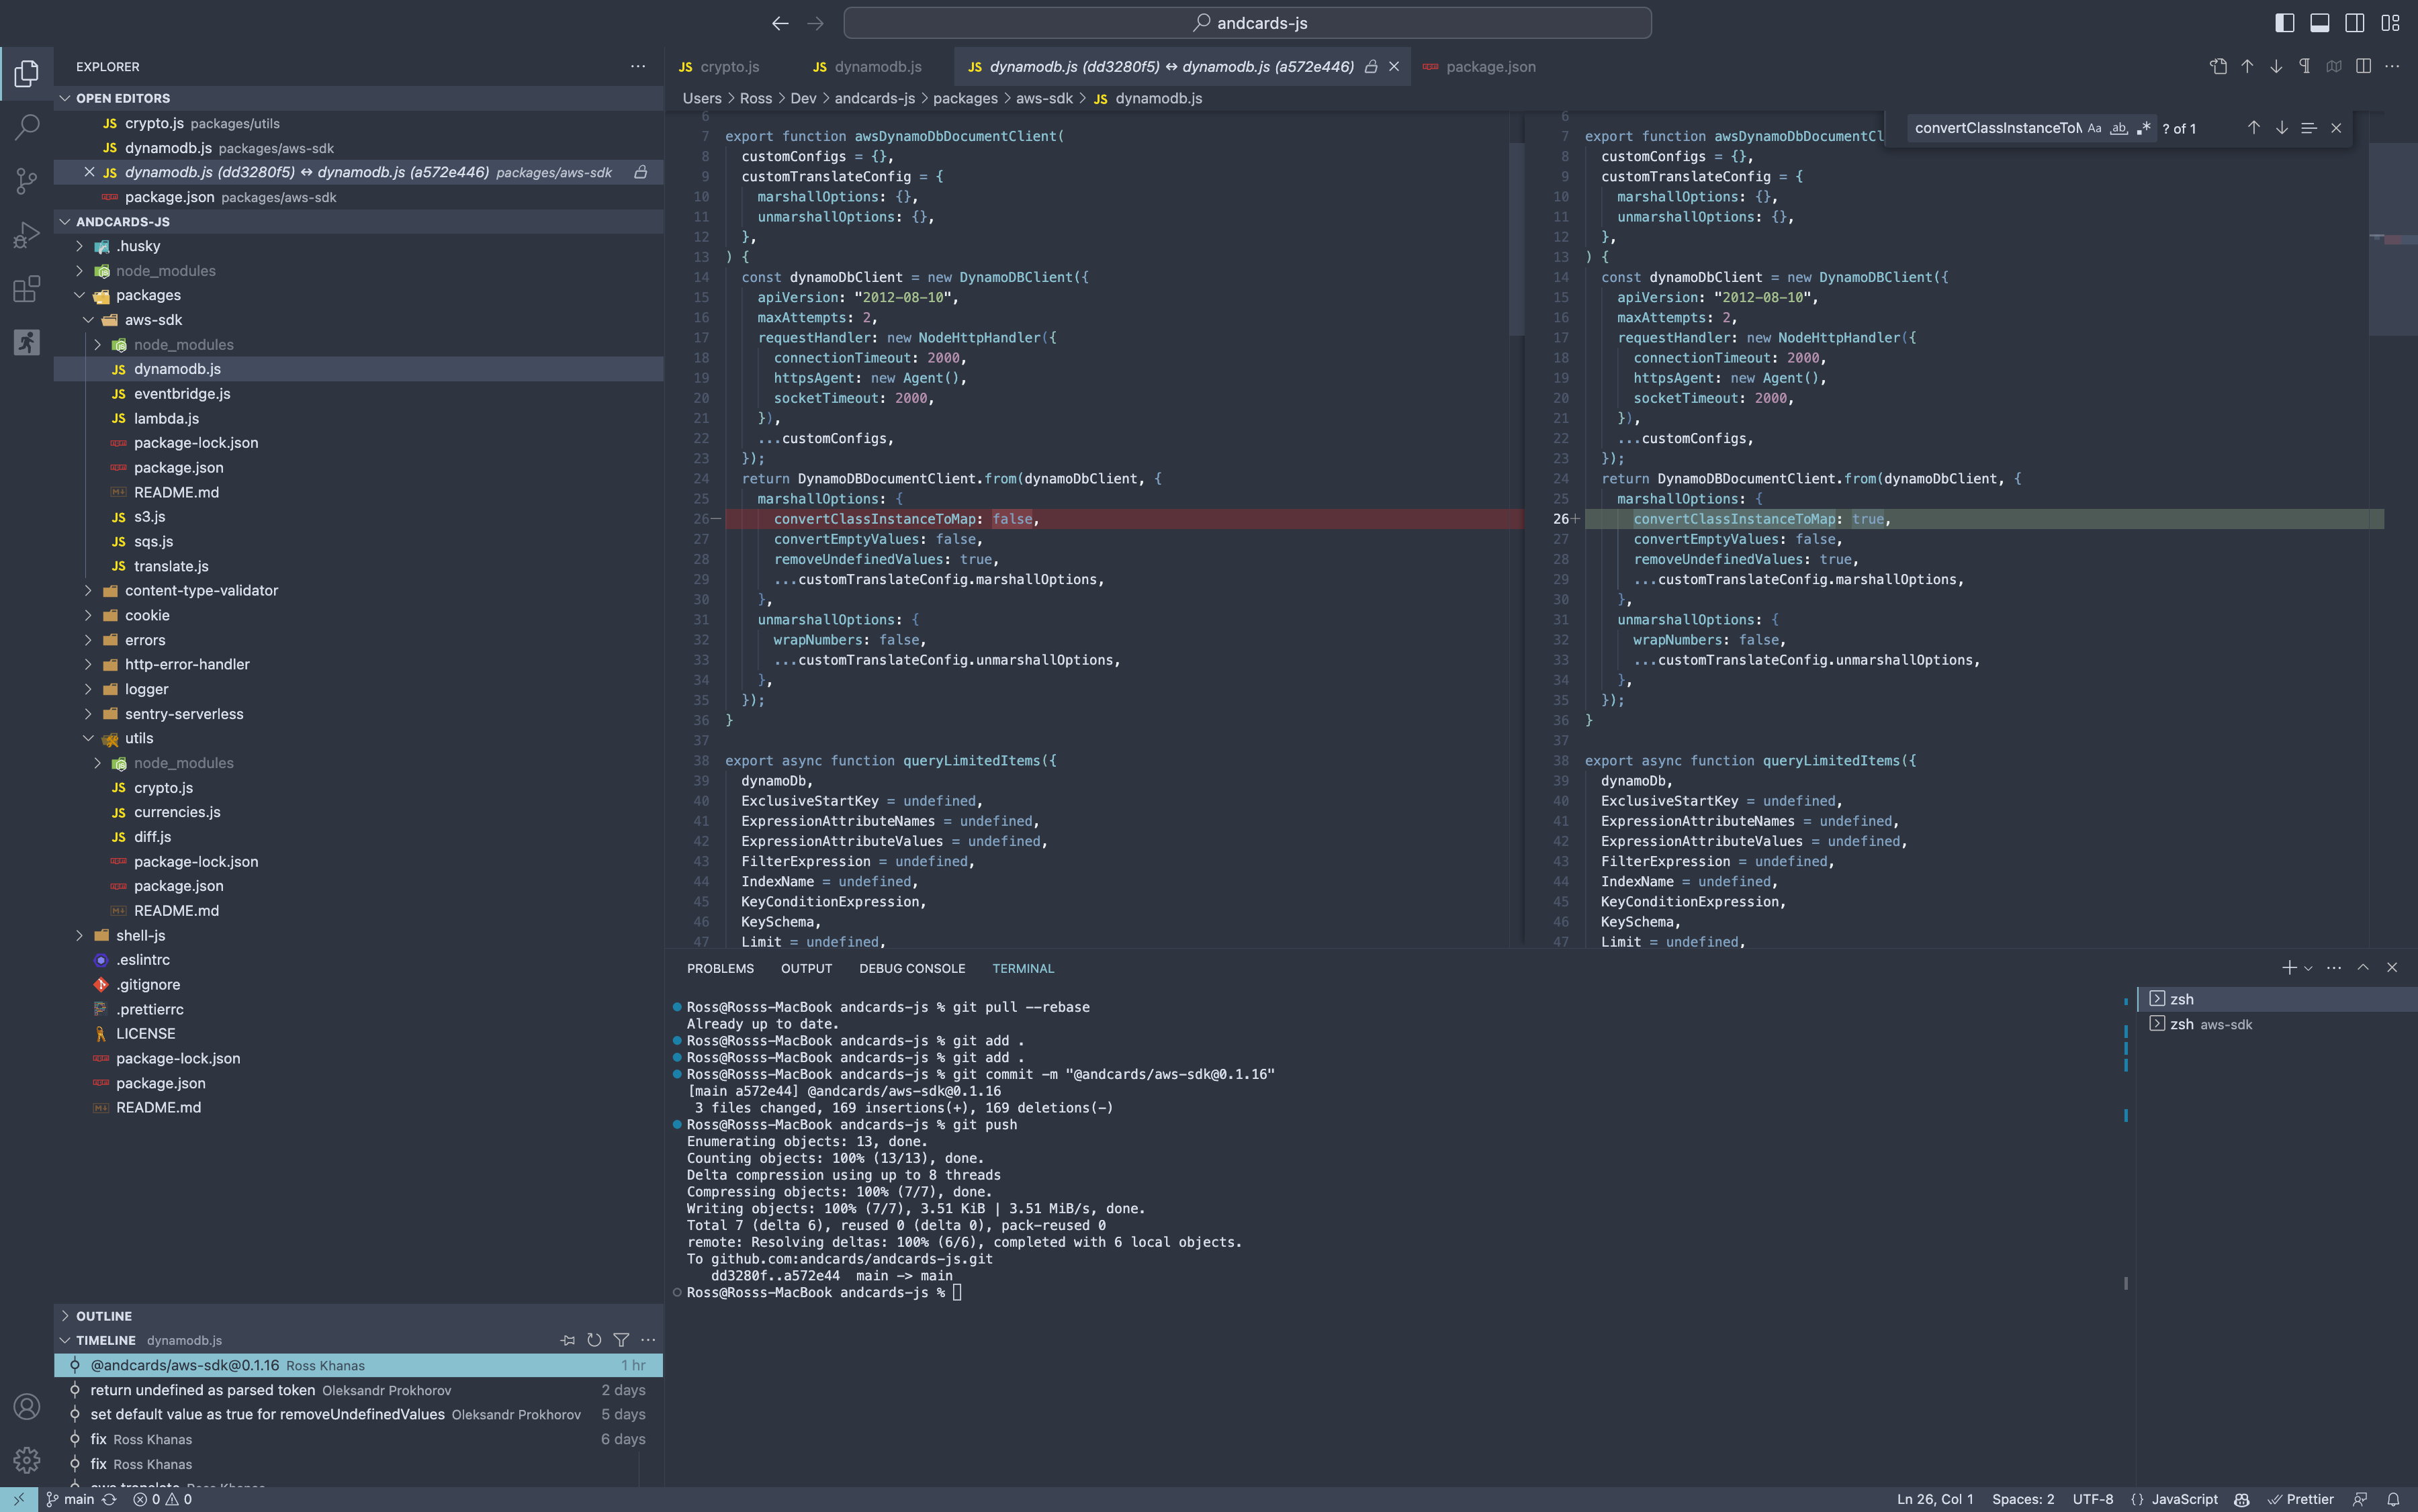
Task: Switch to the package.json editor tab
Action: (1488, 67)
